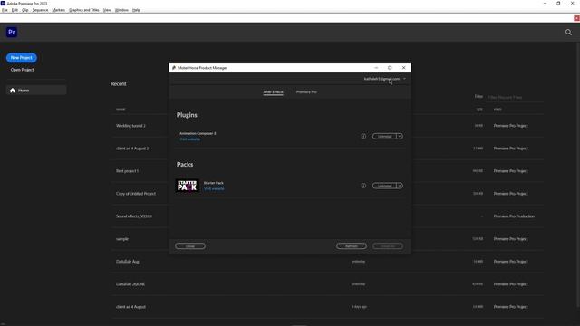
Task: Sort recent files by Size column
Action: [x=479, y=110]
